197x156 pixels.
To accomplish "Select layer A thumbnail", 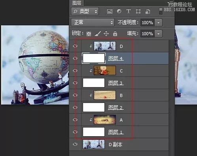I will [x=105, y=120].
